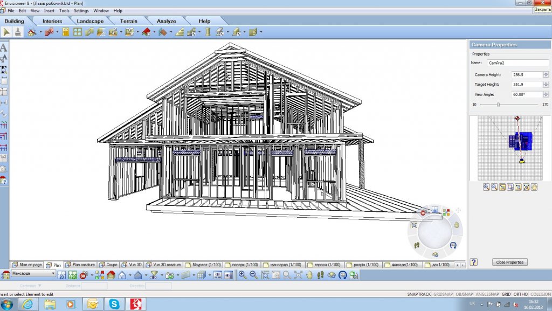The image size is (552, 311).
Task: Open the Insert menu
Action: click(x=49, y=11)
